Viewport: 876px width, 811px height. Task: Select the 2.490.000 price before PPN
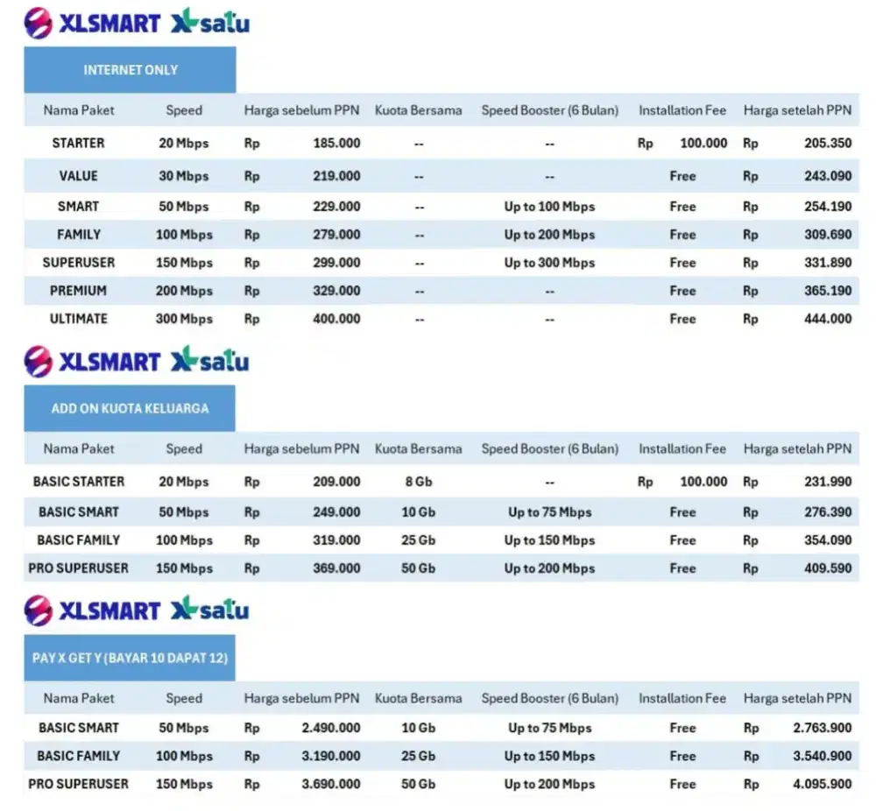click(330, 728)
